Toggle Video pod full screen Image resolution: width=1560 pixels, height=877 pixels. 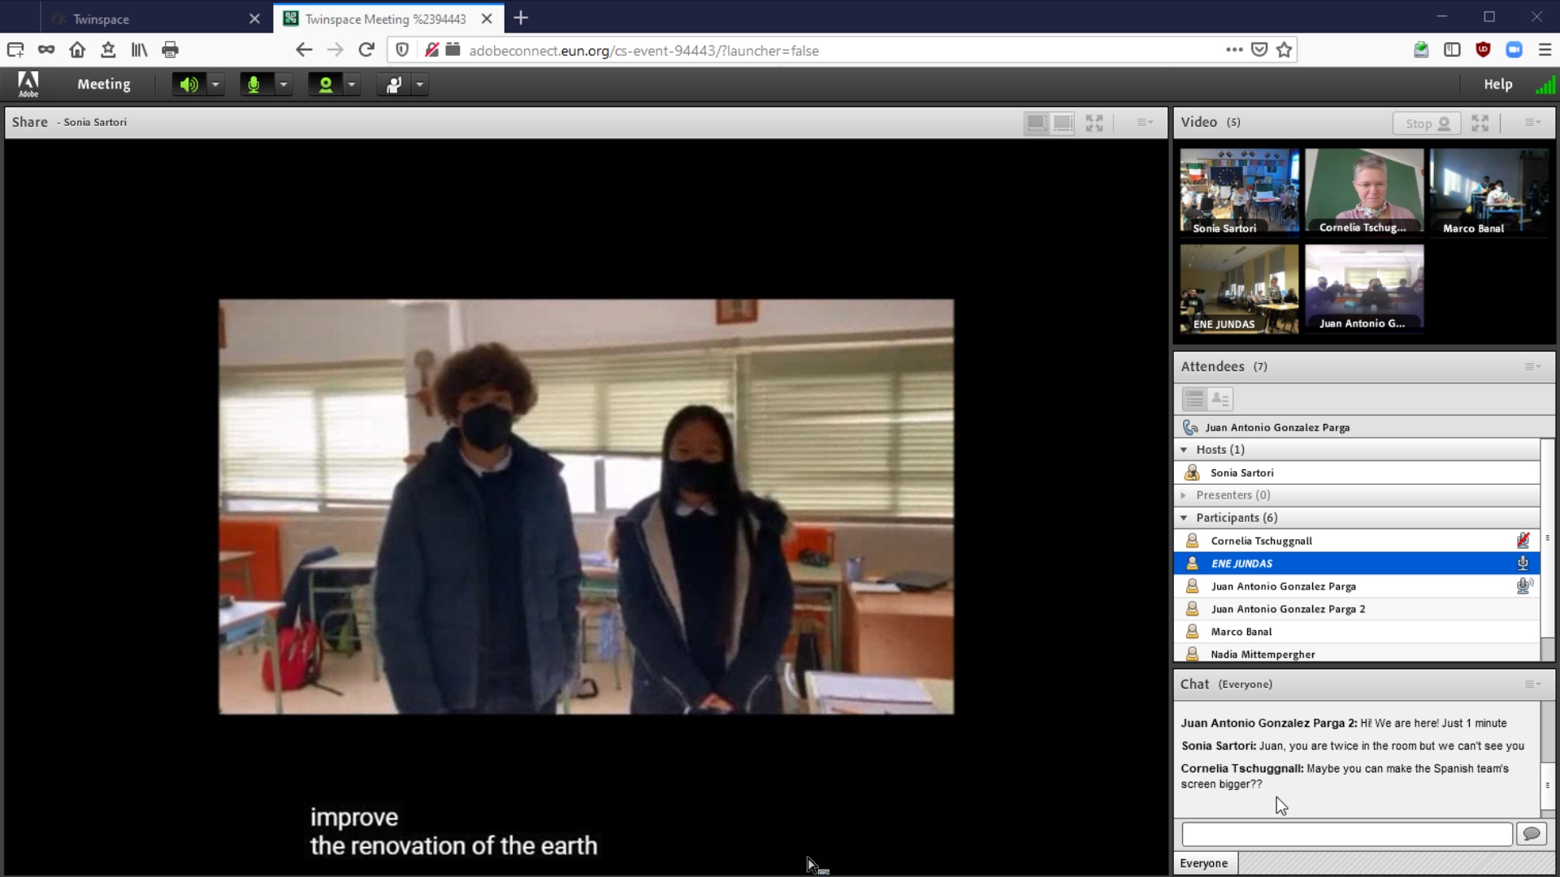[1480, 123]
